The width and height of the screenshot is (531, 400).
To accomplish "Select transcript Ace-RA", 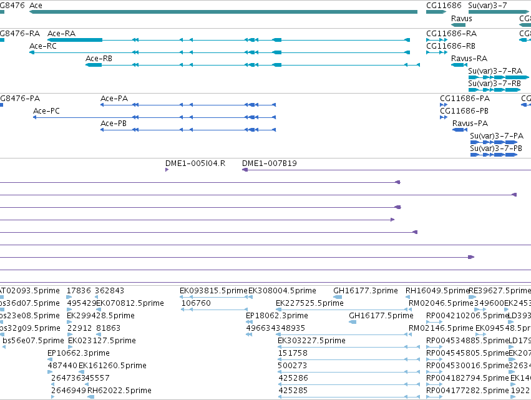I will pos(228,40).
